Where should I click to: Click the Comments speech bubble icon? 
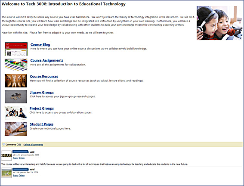pos(4,144)
